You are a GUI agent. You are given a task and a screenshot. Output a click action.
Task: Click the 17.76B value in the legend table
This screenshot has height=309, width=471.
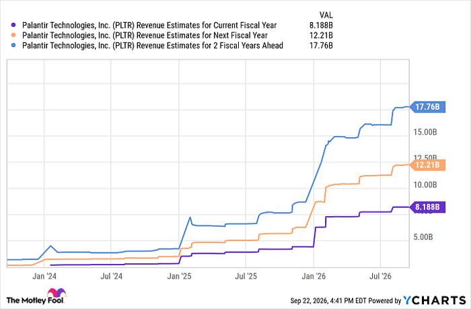pyautogui.click(x=321, y=45)
